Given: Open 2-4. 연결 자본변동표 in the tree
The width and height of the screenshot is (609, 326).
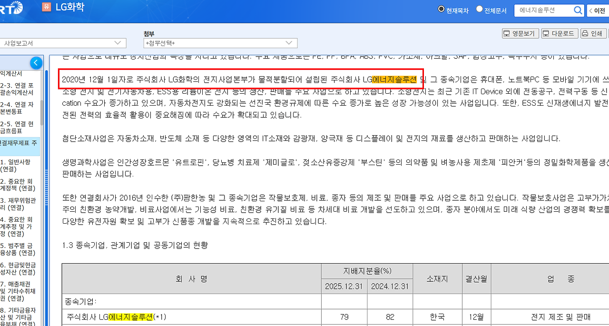Looking at the screenshot, I should [x=18, y=108].
